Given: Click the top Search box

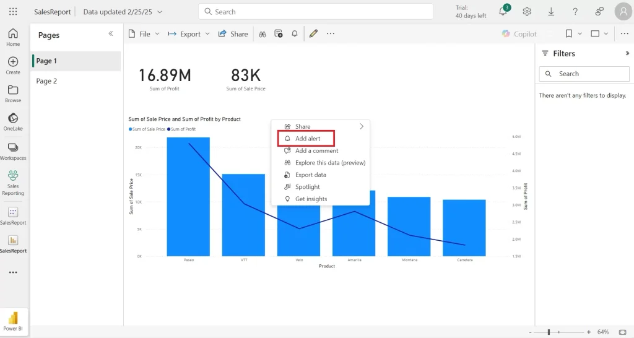Looking at the screenshot, I should tap(315, 12).
